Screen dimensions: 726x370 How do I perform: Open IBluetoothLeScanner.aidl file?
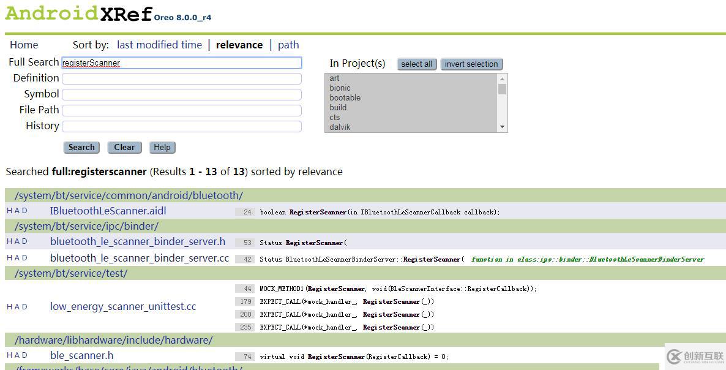[108, 211]
